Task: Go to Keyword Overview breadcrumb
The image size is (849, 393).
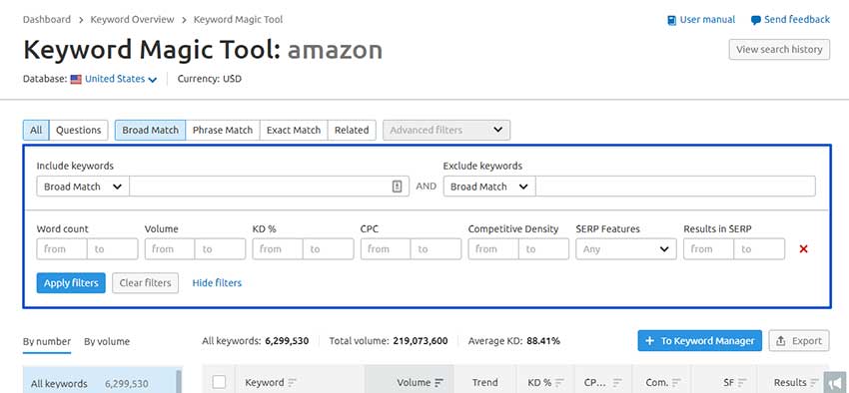Action: click(x=132, y=20)
